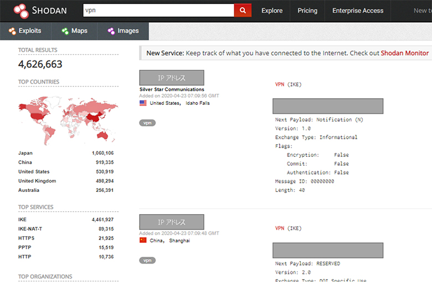Click the SHODAN wordmark

49,11
